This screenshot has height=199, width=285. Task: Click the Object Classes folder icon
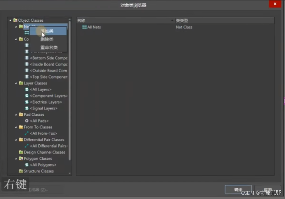pyautogui.click(x=15, y=20)
